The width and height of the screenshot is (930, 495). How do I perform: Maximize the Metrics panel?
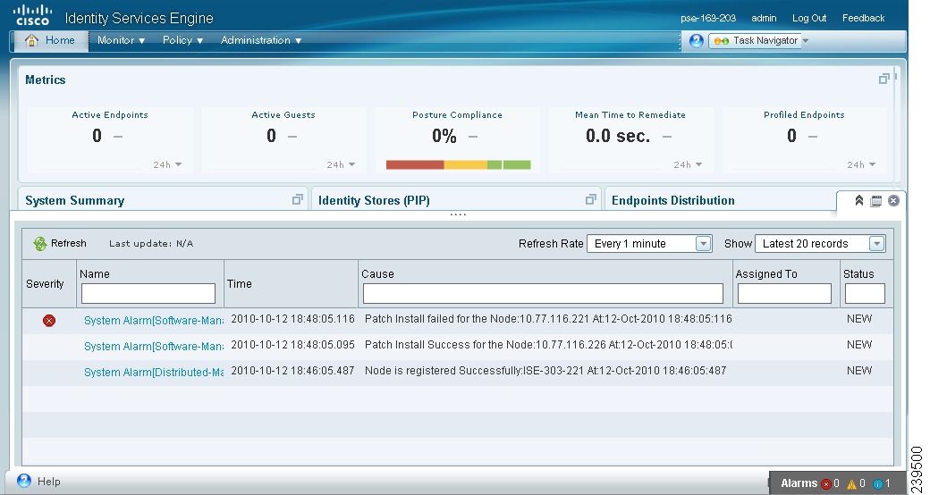(x=883, y=79)
